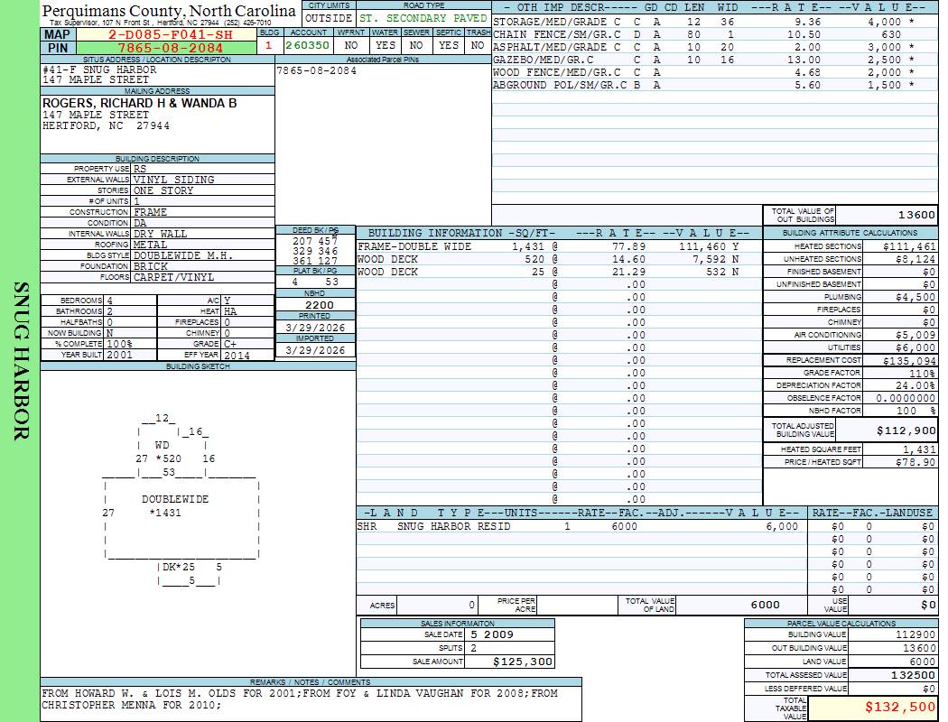Click the REMARKS / NOTES / COMMENTS header
The height and width of the screenshot is (722, 948).
click(x=310, y=681)
